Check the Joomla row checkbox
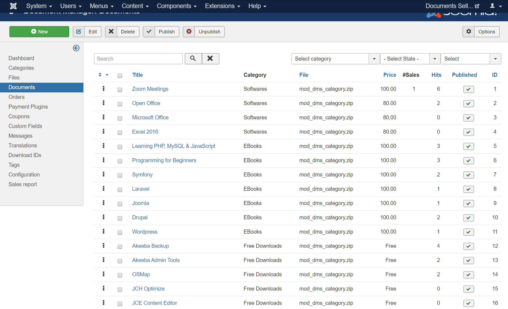508x309 pixels. click(x=120, y=204)
